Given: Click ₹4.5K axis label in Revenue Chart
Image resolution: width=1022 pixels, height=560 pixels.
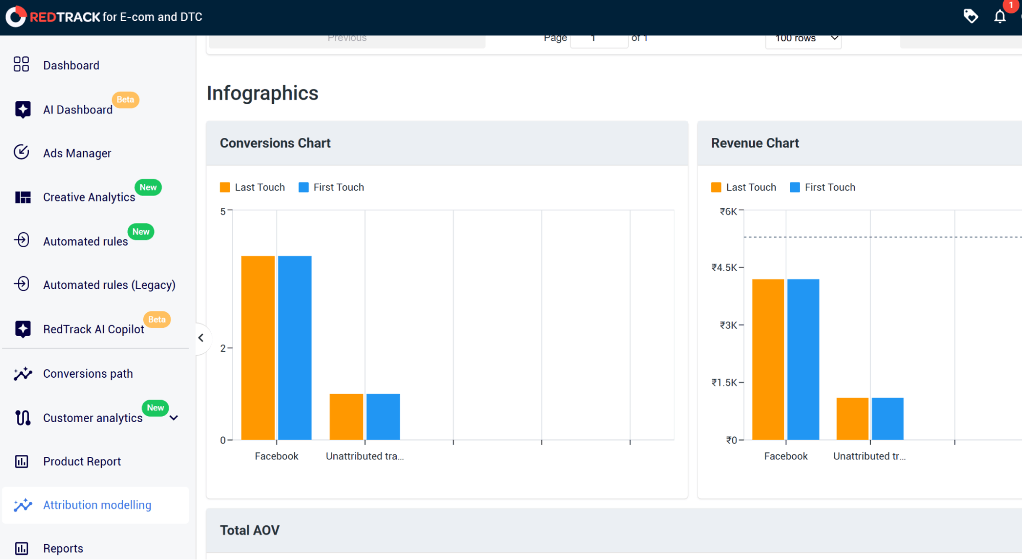Looking at the screenshot, I should coord(724,267).
